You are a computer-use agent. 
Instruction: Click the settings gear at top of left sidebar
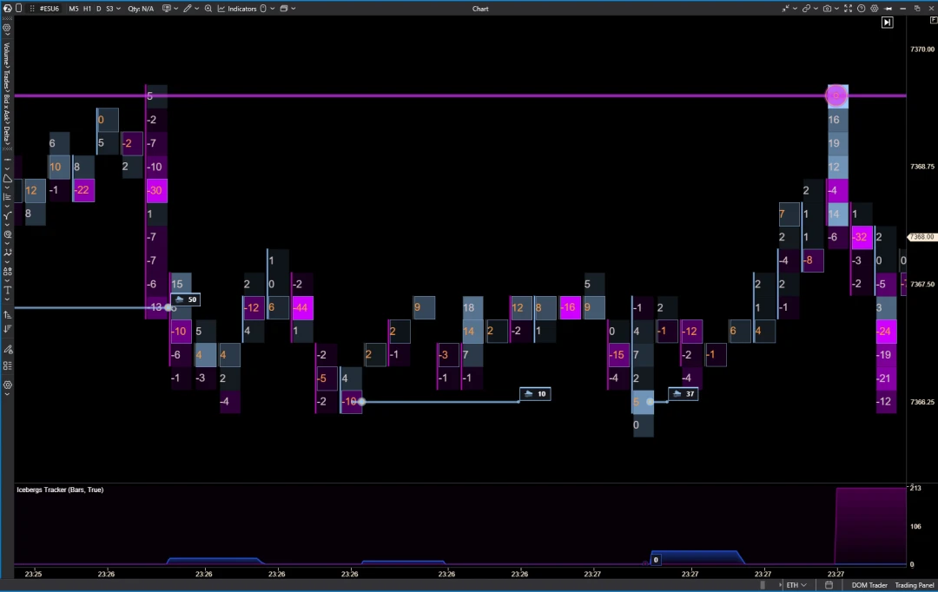(7, 28)
